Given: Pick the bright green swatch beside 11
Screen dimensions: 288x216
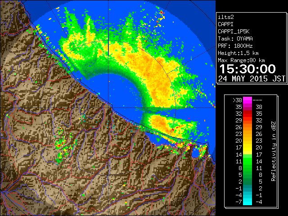Looking at the screenshot, I should pos(247,161).
